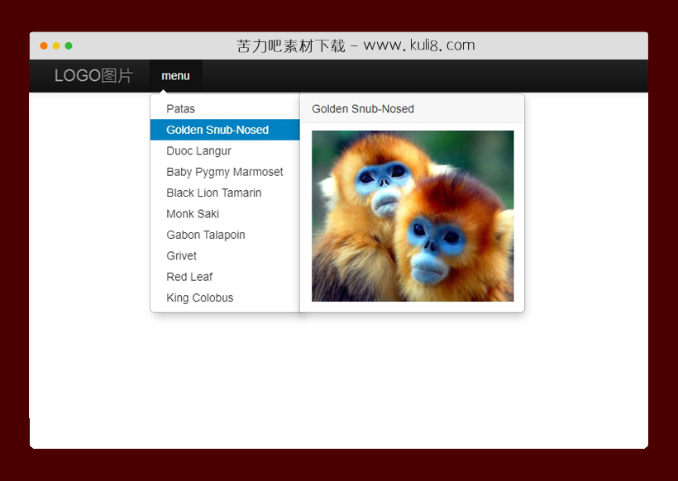The image size is (678, 481).
Task: Pick Baby Pygmy Marmoset from list
Action: click(224, 172)
